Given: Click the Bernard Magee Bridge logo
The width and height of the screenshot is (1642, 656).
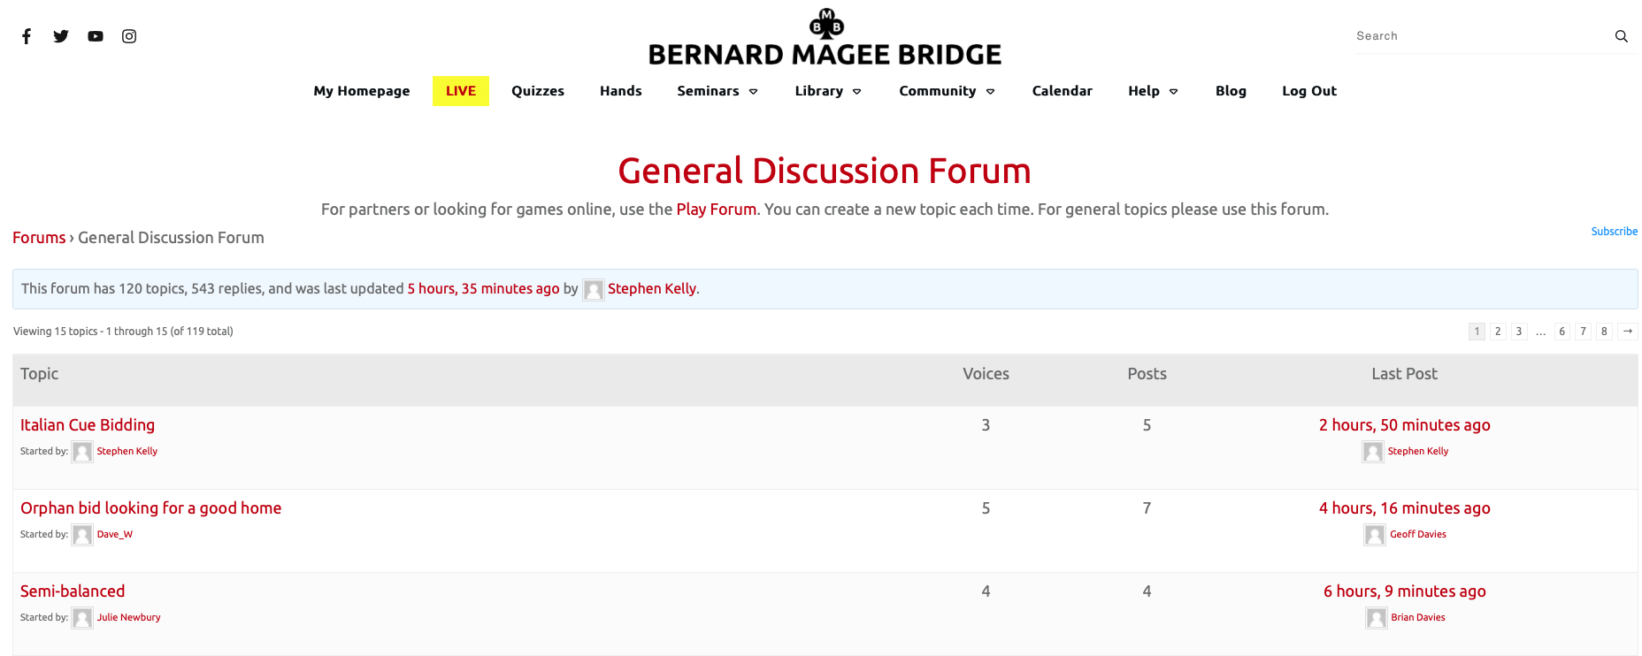Looking at the screenshot, I should point(825,40).
